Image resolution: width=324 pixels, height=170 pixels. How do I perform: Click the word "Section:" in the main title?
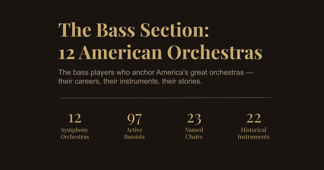[174, 30]
